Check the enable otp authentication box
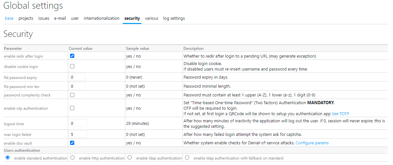This screenshot has width=393, height=165. point(72,108)
